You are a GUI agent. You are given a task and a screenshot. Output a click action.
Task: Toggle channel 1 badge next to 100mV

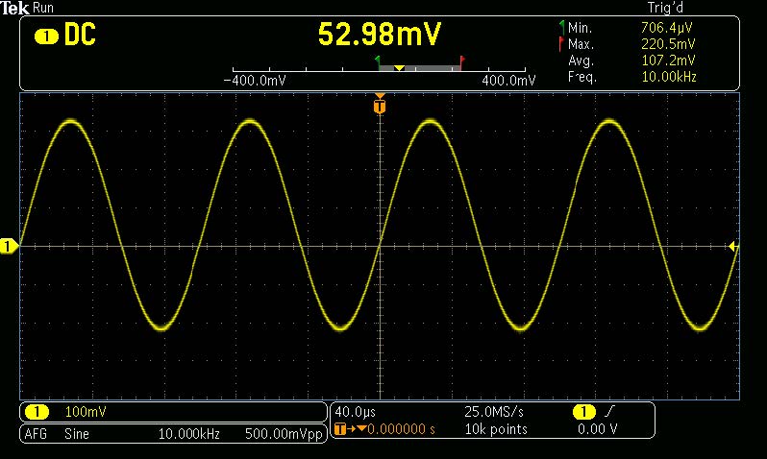click(x=36, y=412)
